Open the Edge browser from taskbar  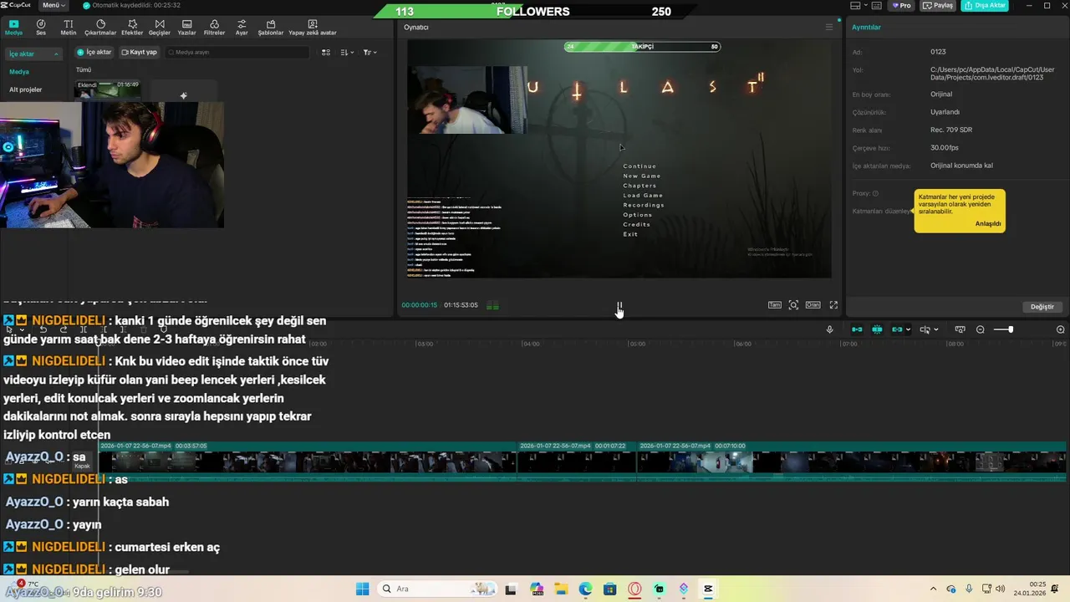click(x=585, y=589)
